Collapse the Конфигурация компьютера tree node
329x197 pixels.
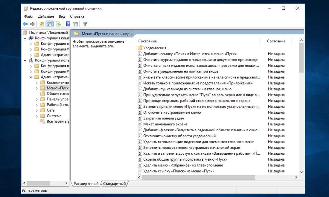(25, 38)
